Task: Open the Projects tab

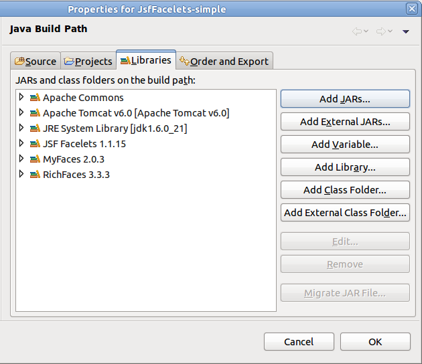Action: pyautogui.click(x=88, y=62)
